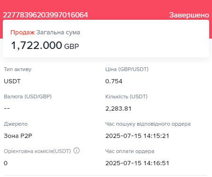Select the total amount 1,722.000 GBP
Image resolution: width=212 pixels, height=177 pixels.
pos(45,45)
